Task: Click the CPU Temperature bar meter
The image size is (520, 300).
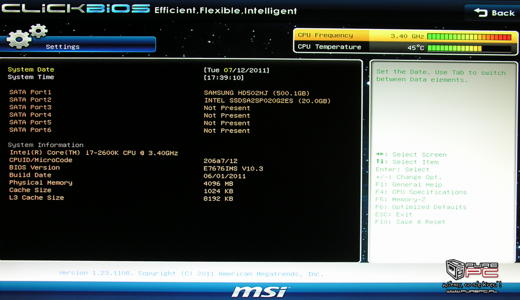Action: pyautogui.click(x=469, y=48)
